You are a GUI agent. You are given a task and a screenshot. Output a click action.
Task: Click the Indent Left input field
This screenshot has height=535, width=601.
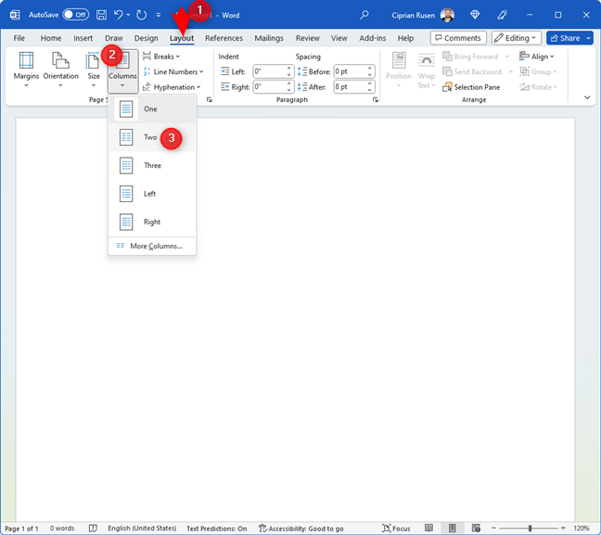coord(269,71)
